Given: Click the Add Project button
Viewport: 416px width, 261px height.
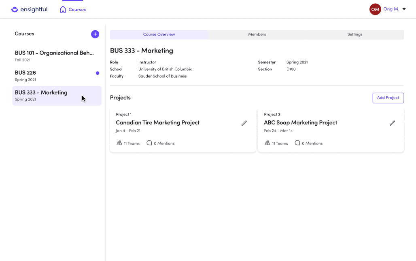Looking at the screenshot, I should [388, 98].
